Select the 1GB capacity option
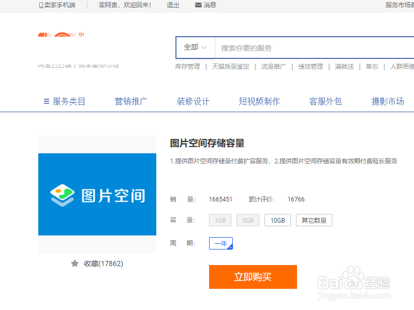The height and width of the screenshot is (310, 414). click(219, 220)
